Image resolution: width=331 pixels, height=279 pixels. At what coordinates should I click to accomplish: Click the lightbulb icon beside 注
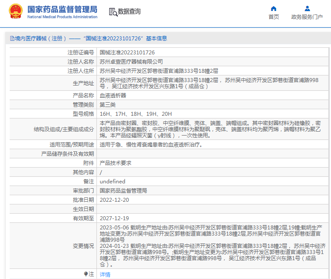click(x=86, y=274)
